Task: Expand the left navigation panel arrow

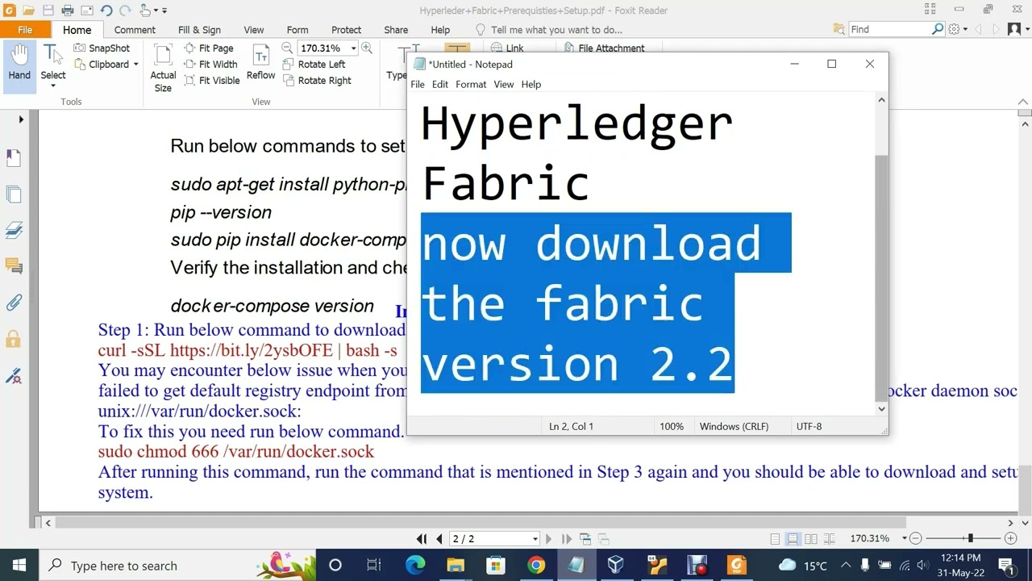Action: click(x=21, y=119)
